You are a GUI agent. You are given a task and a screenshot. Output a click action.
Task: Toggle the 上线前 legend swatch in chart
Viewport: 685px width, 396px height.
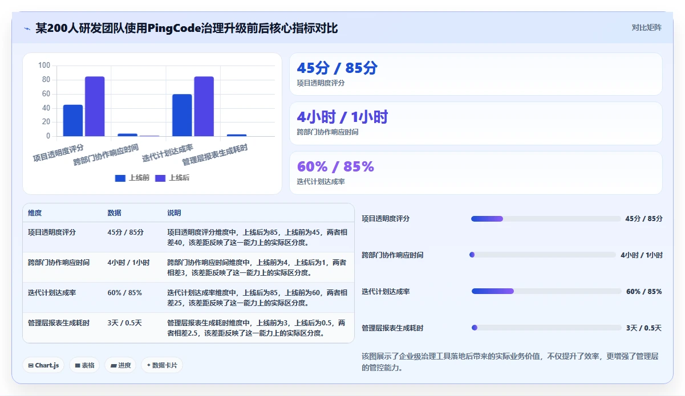pos(120,178)
